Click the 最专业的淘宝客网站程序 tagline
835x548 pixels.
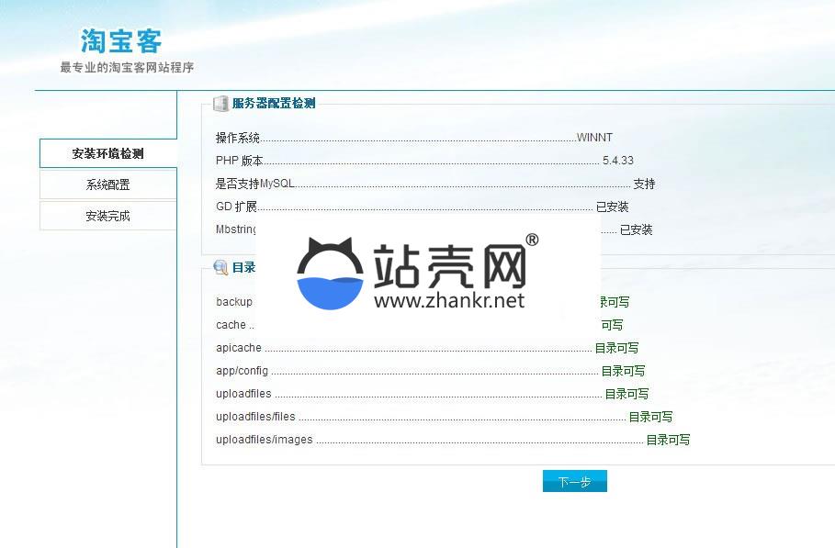click(127, 67)
